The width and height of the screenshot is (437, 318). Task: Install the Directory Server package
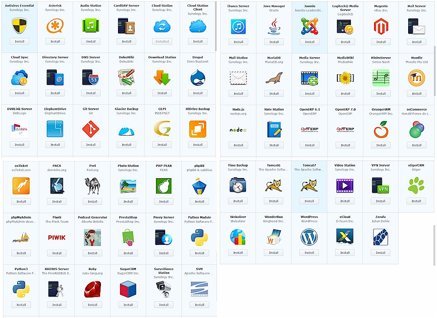pyautogui.click(x=55, y=93)
